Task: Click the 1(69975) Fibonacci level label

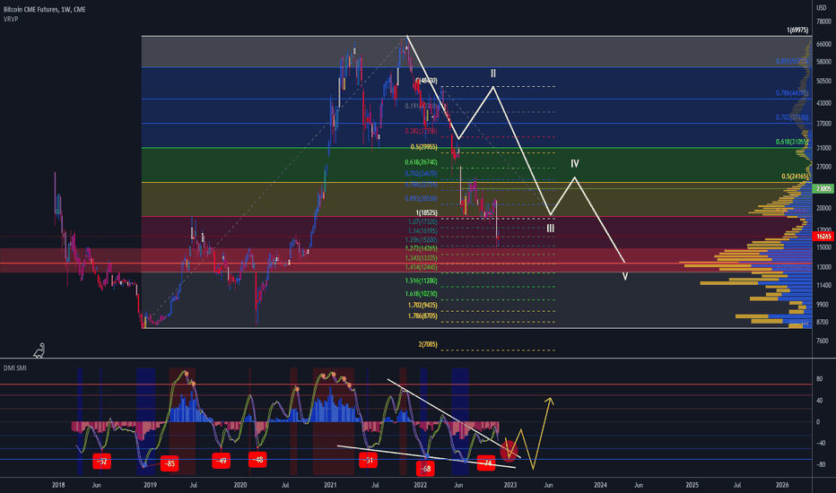Action: [x=797, y=30]
